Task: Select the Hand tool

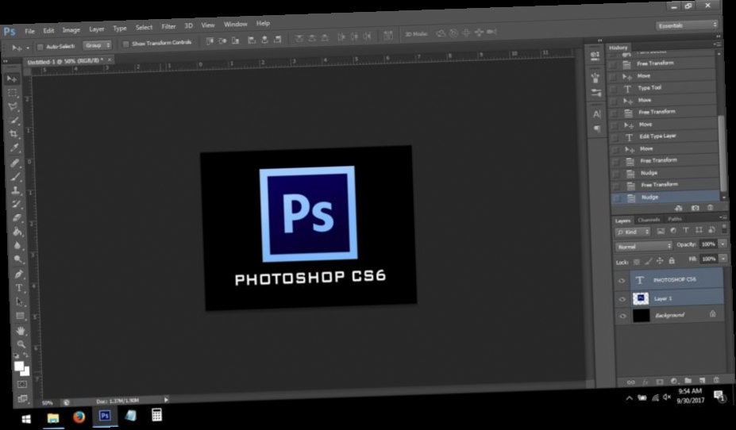Action: pos(21,331)
